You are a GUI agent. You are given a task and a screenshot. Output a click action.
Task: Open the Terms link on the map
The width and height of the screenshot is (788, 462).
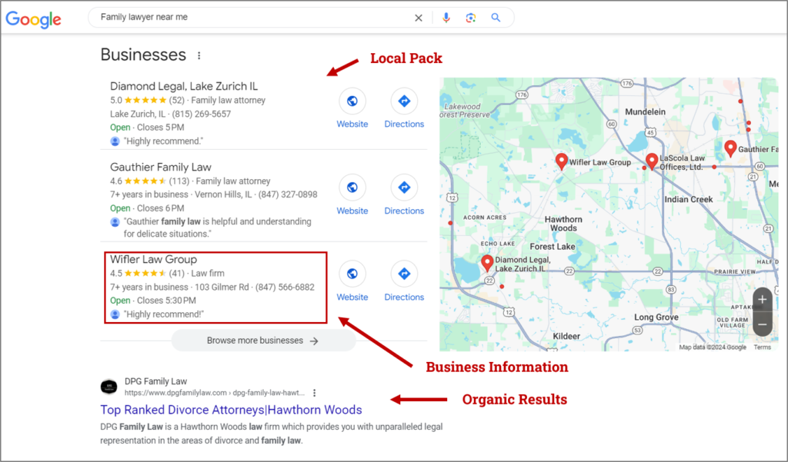pos(762,347)
